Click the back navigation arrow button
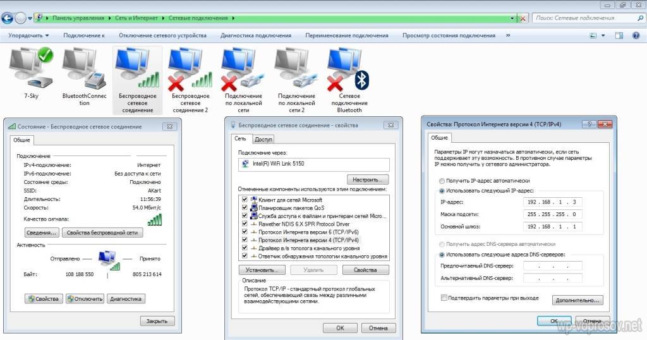This screenshot has height=340, width=647. [9, 18]
